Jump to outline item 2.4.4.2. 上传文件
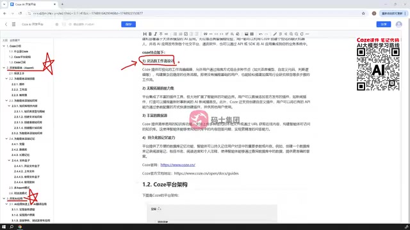 (24, 171)
